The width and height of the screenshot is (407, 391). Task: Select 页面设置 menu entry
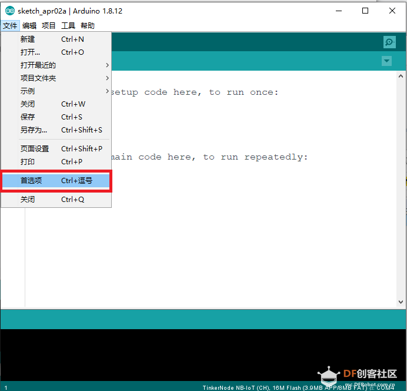tap(56, 149)
